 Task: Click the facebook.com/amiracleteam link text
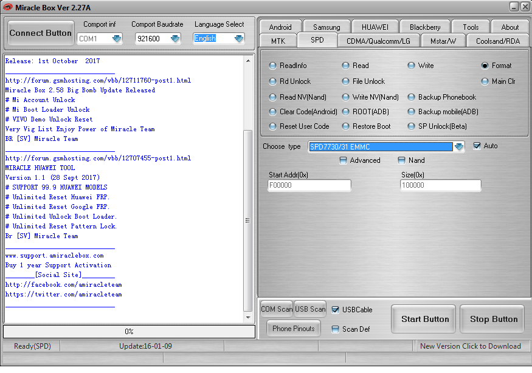[x=63, y=284]
